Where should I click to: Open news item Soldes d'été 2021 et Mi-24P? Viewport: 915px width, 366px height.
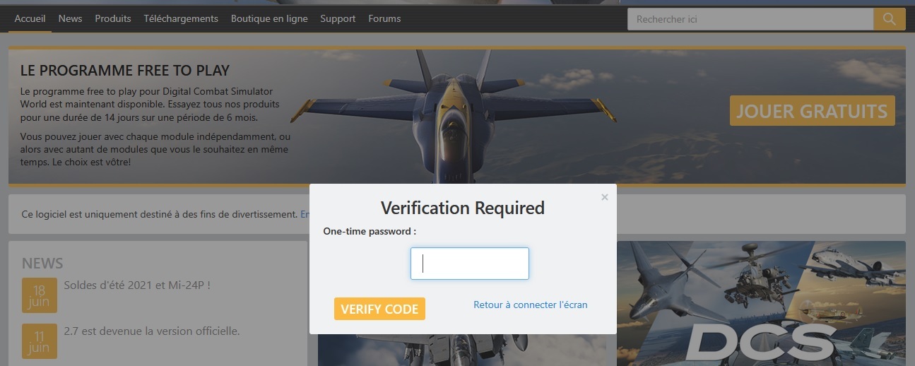[137, 285]
